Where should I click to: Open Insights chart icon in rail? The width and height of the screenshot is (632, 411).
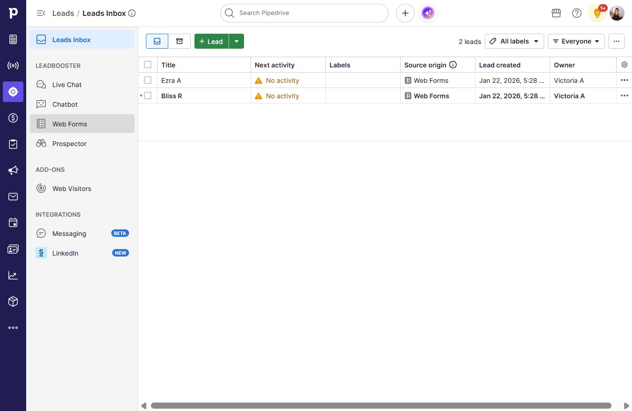(x=13, y=275)
